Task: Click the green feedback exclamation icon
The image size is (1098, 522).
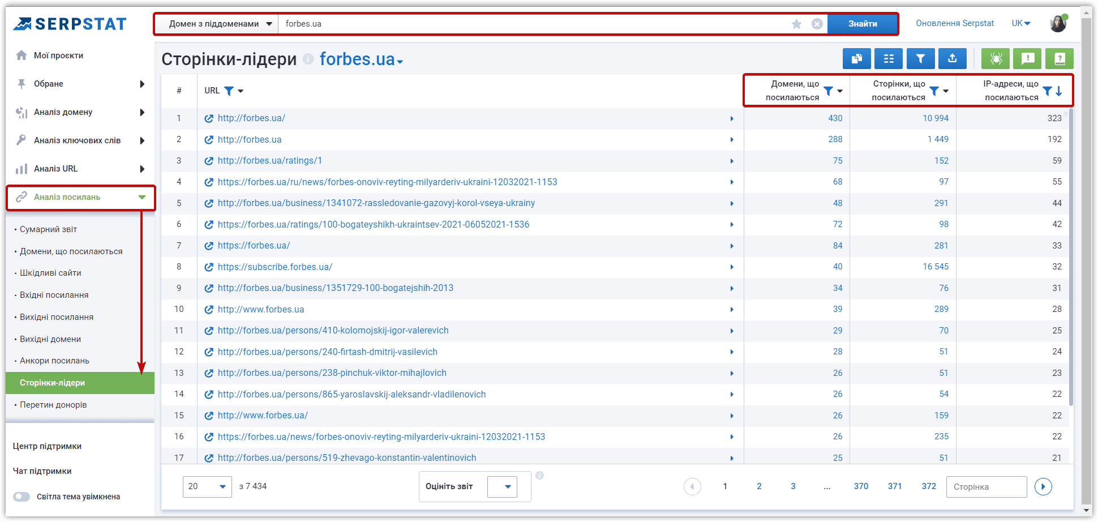Action: 1028,58
